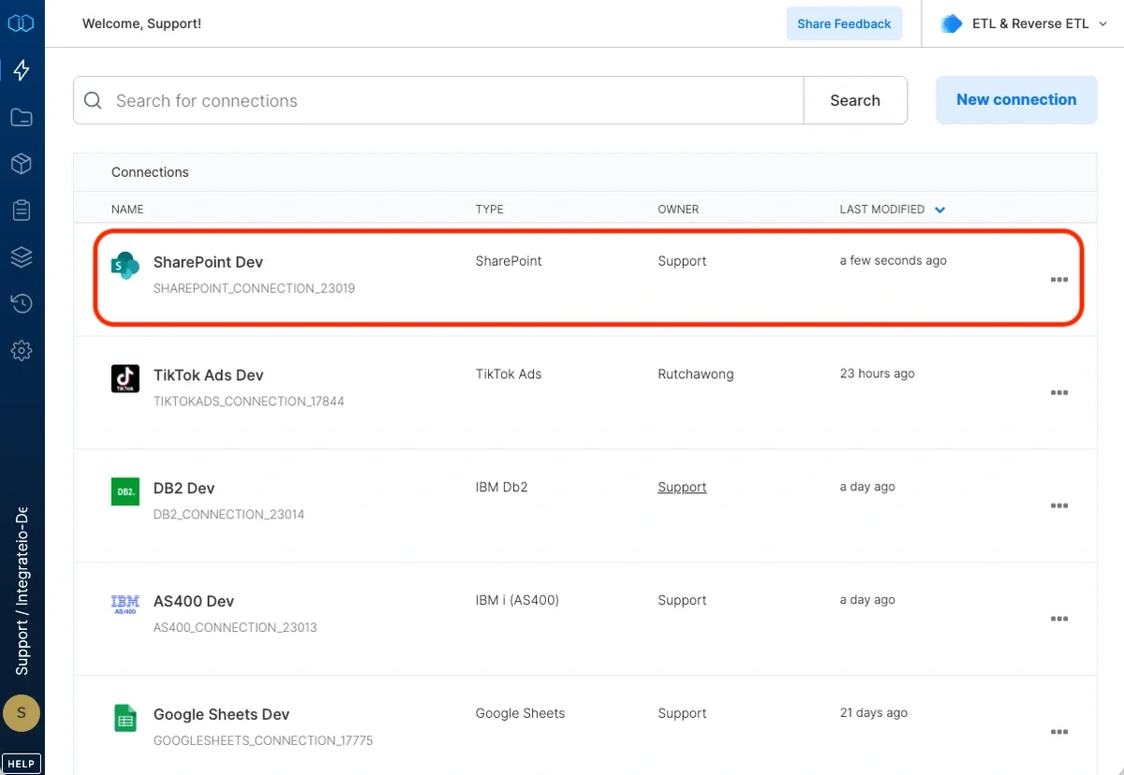The image size is (1124, 775).
Task: Click the Support / Integrateio-De account label
Action: (x=22, y=592)
